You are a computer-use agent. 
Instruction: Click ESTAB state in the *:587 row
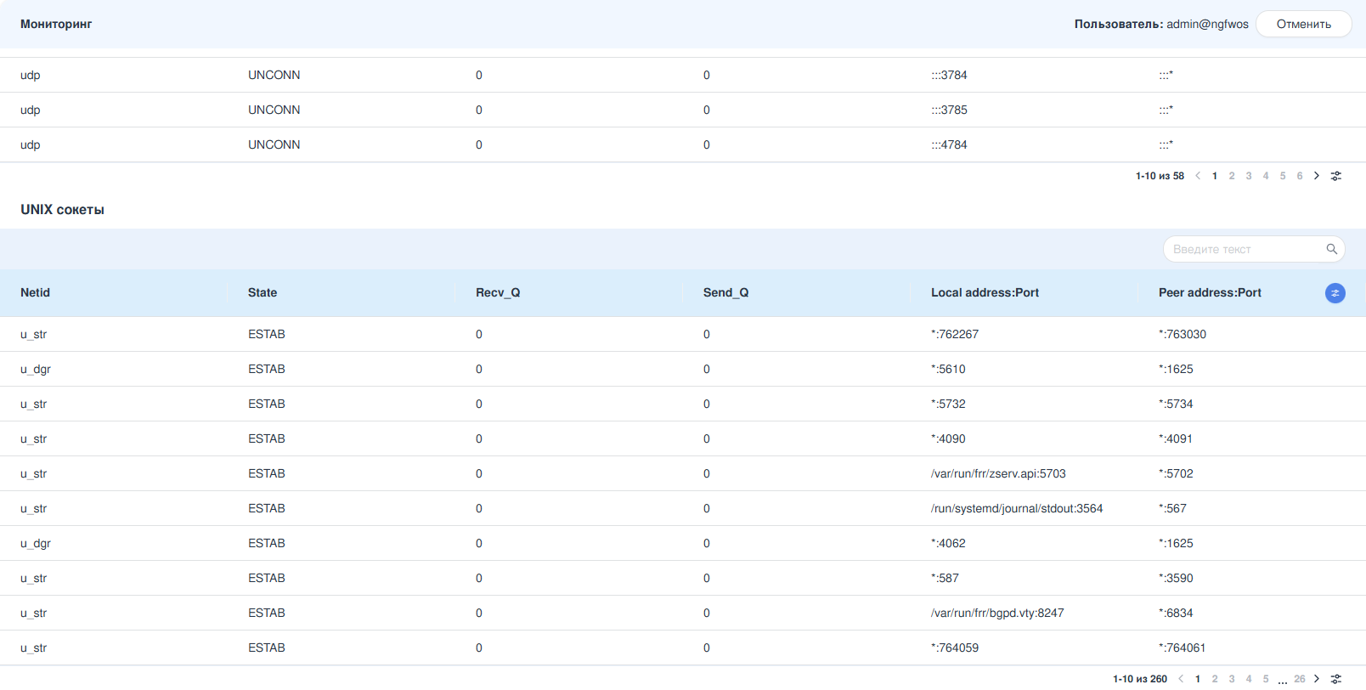click(267, 578)
